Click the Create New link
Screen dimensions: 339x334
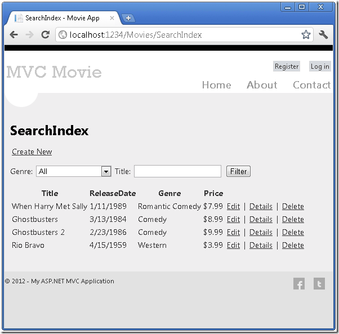pyautogui.click(x=32, y=152)
